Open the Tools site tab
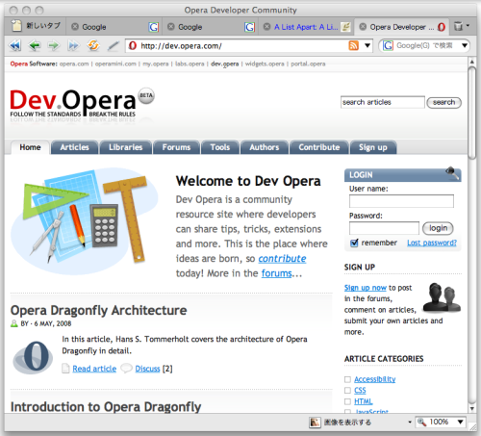481x436 pixels. [220, 147]
